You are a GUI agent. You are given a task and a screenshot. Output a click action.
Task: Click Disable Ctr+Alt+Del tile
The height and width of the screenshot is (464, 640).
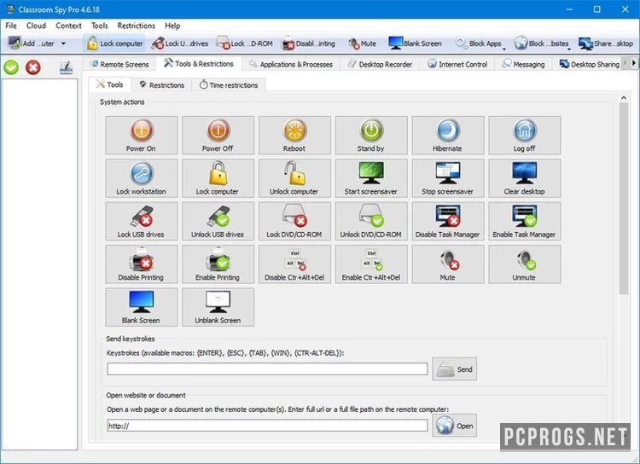tap(294, 264)
